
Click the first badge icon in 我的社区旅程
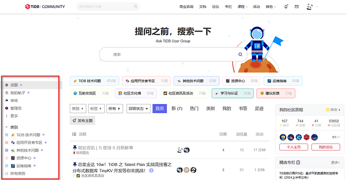coord(283,137)
